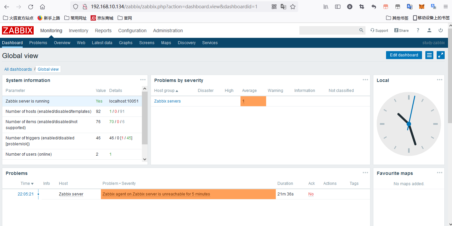Sort problems by Time column header
452x226 pixels.
click(x=27, y=184)
